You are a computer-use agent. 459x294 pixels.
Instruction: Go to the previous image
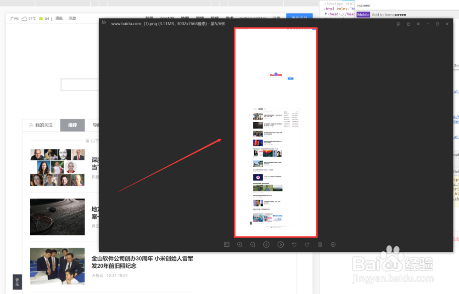(266, 244)
